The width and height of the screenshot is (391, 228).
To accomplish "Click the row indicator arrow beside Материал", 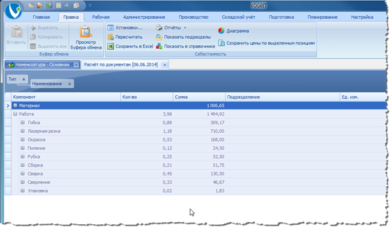I will [x=8, y=106].
